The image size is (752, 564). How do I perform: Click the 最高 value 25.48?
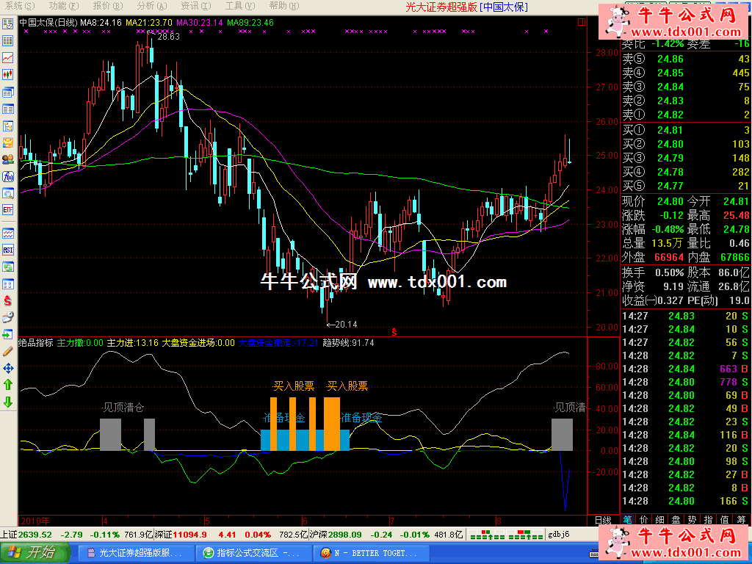[x=736, y=215]
